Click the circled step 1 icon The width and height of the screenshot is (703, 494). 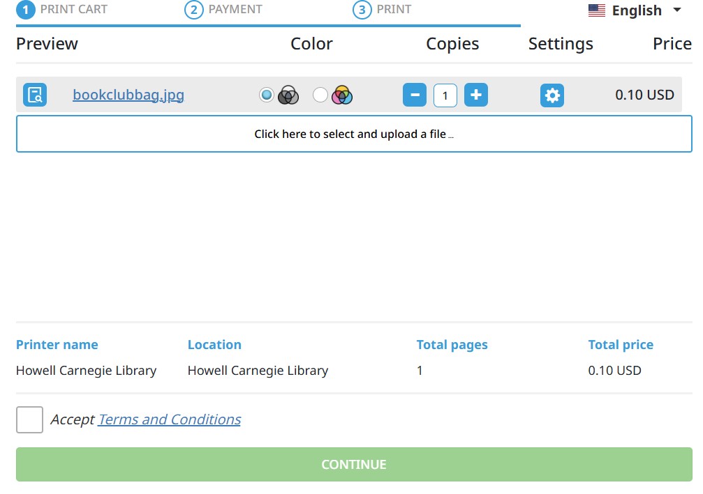pos(25,10)
